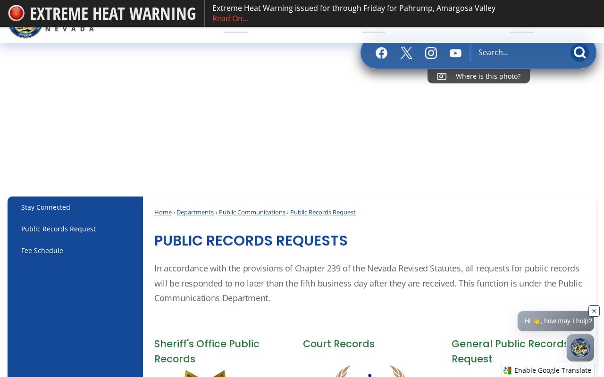This screenshot has width=604, height=377.
Task: Focus the Search input field
Action: tap(521, 52)
